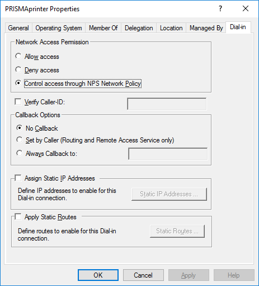Select Always Callback to radio button

(19, 153)
